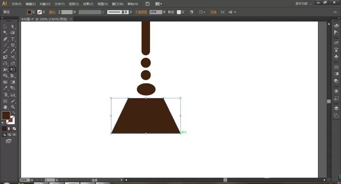Set fill to None

click(x=14, y=129)
